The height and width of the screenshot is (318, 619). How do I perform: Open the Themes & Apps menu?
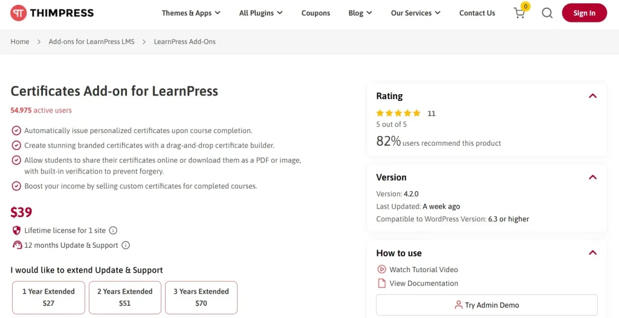click(191, 13)
